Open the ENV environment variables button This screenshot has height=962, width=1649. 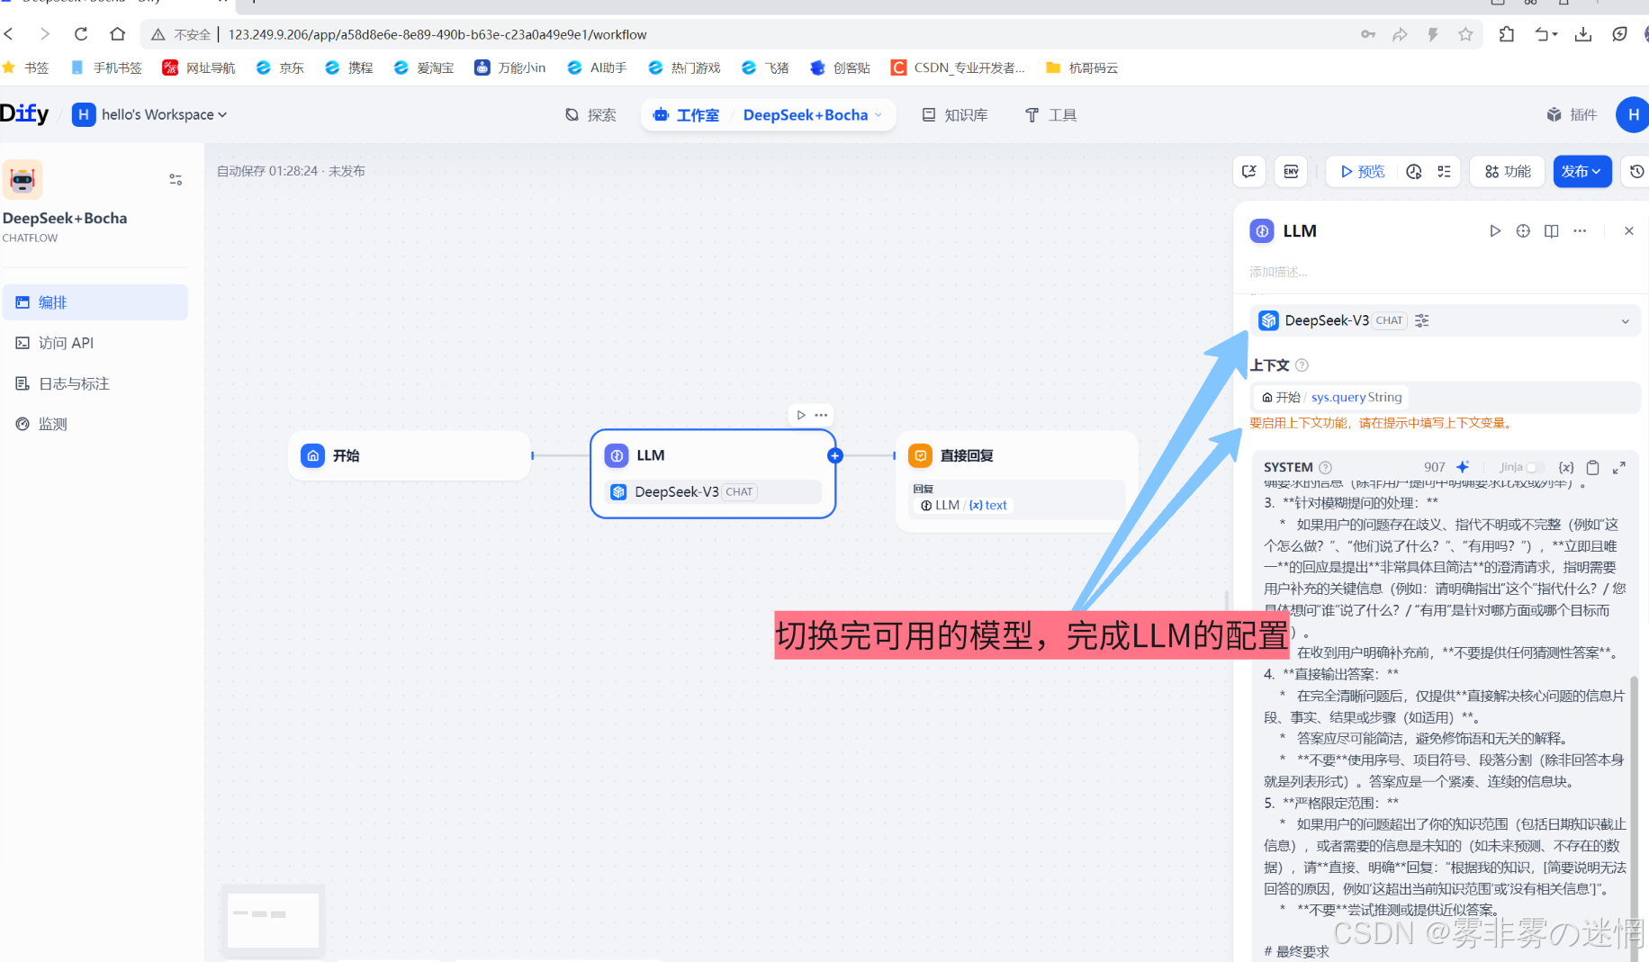click(x=1291, y=171)
